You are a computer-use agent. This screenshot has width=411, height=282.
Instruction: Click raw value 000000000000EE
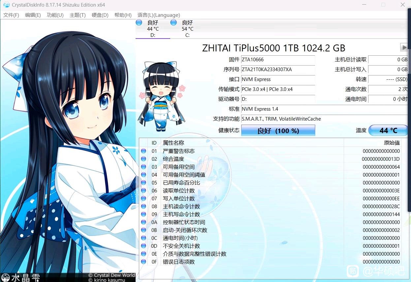coord(381,198)
